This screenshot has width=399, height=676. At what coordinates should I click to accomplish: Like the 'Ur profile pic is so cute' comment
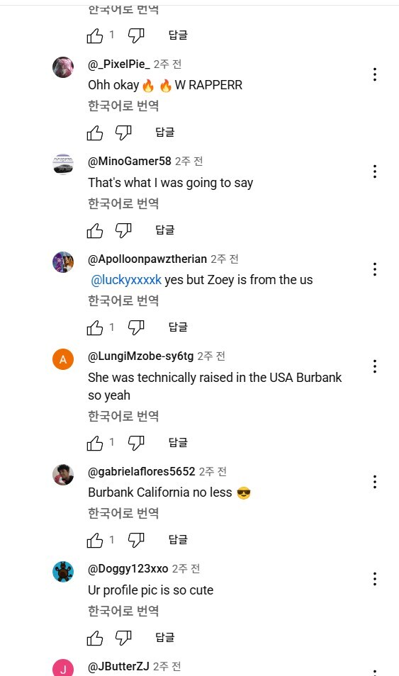(x=95, y=638)
